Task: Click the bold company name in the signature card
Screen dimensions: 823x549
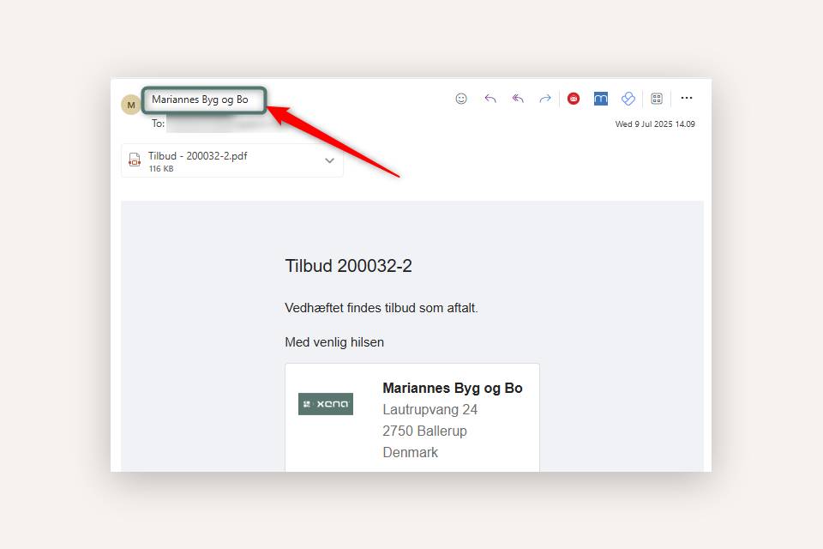Action: (452, 389)
